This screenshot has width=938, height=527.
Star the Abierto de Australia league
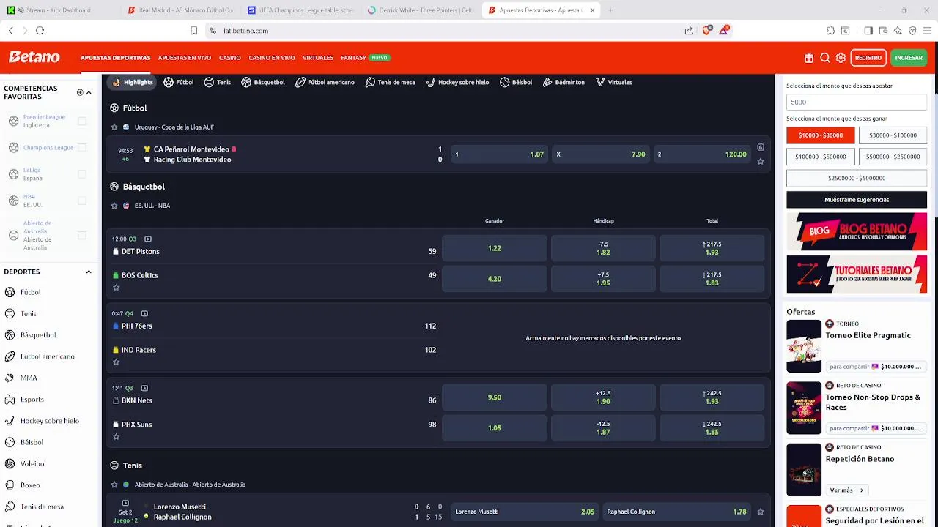[114, 485]
